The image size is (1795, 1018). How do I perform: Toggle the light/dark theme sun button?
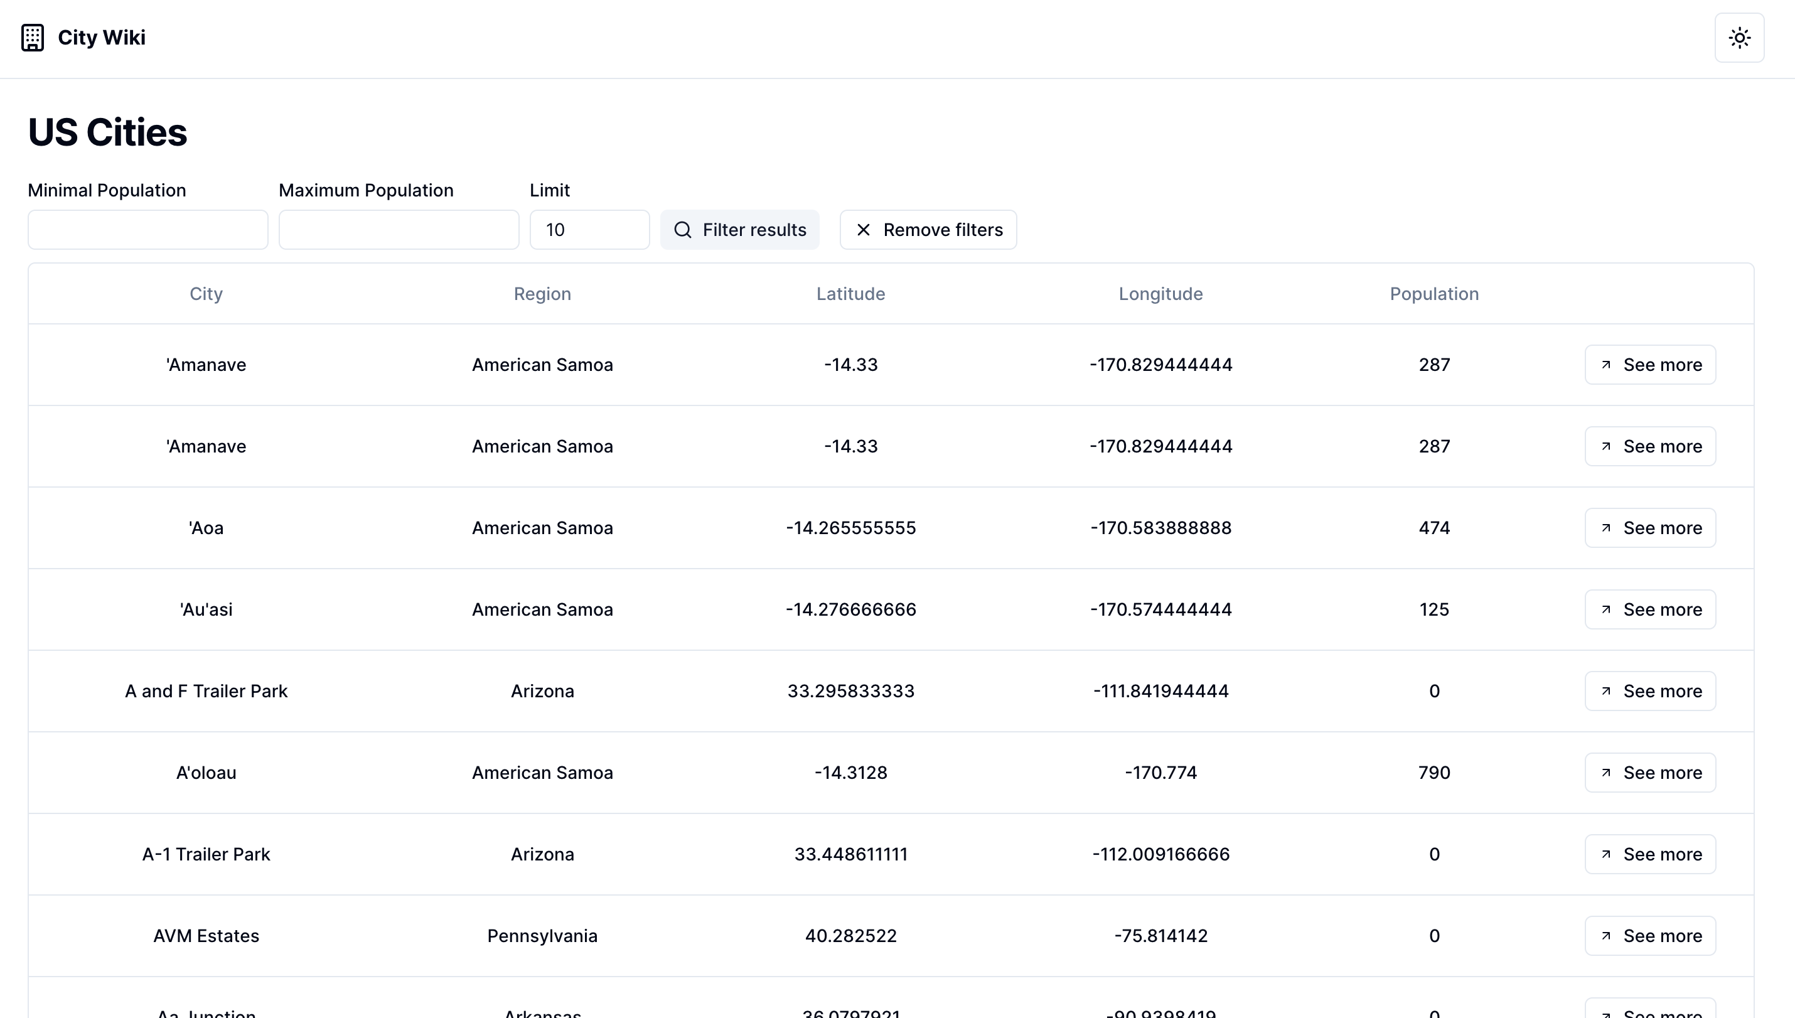click(1739, 38)
